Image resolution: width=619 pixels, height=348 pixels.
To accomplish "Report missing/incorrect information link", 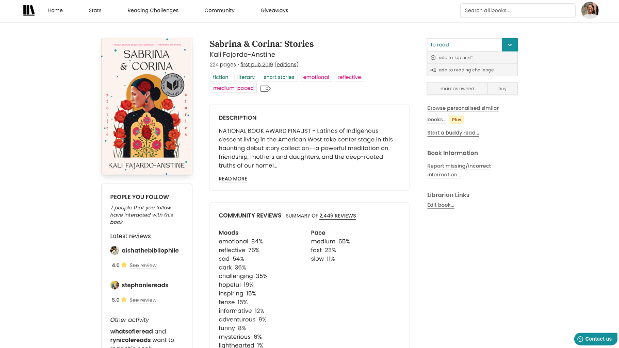I will pyautogui.click(x=459, y=170).
